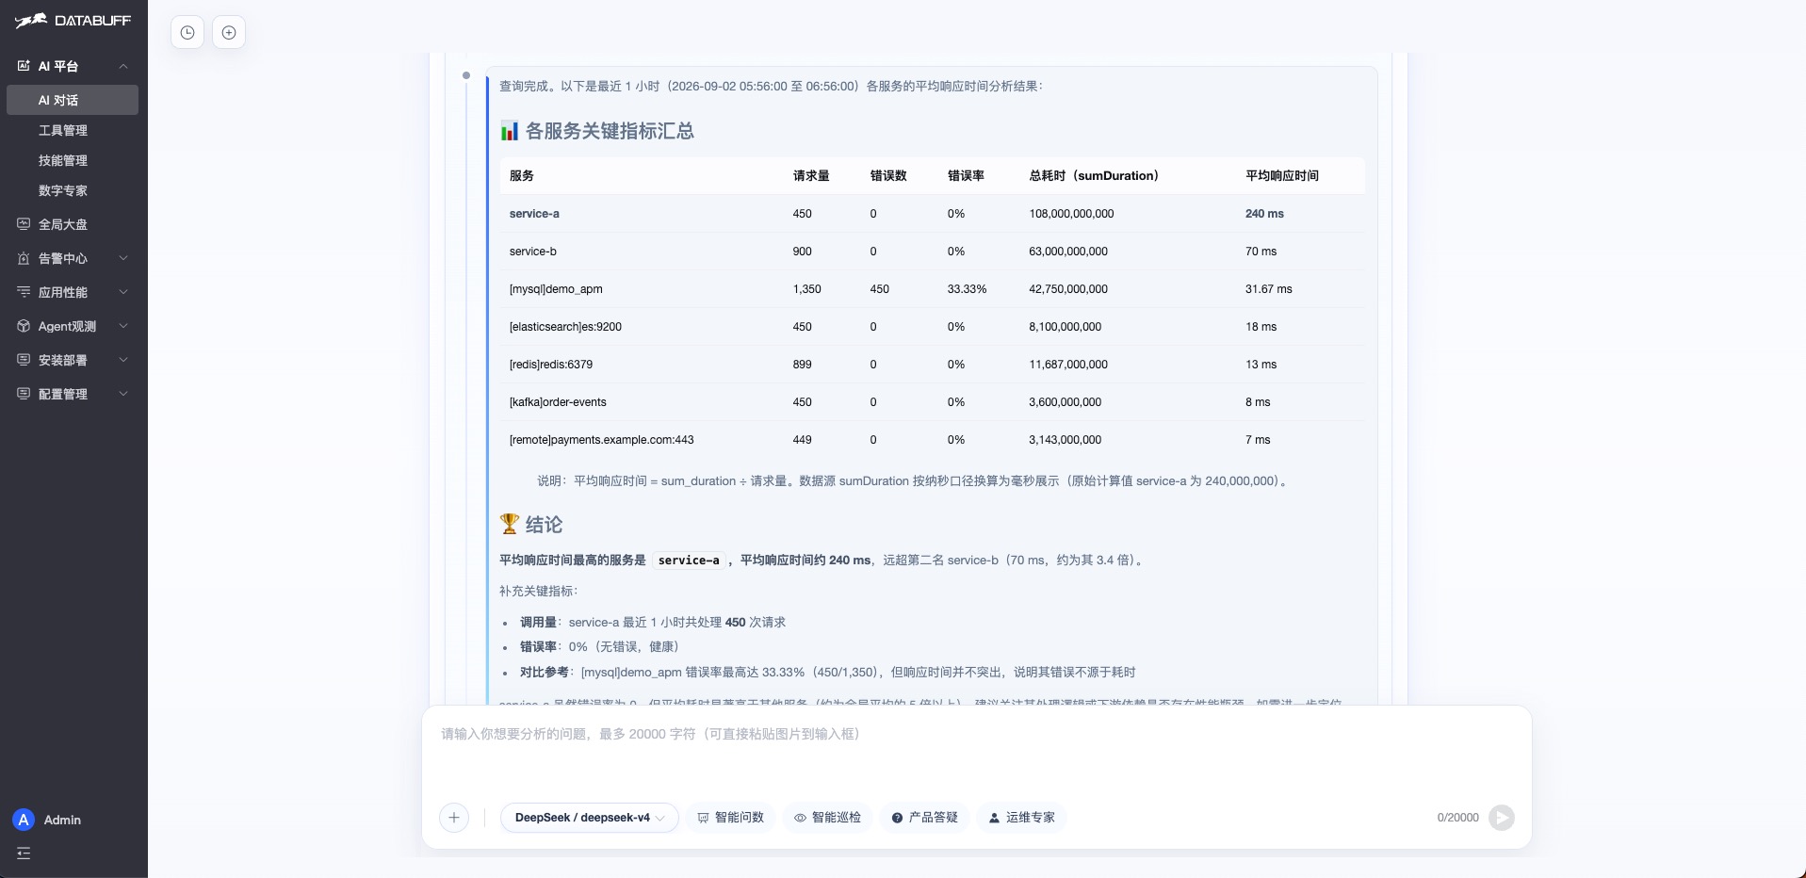Expand the 告警中心 submenu chevron

tap(123, 258)
